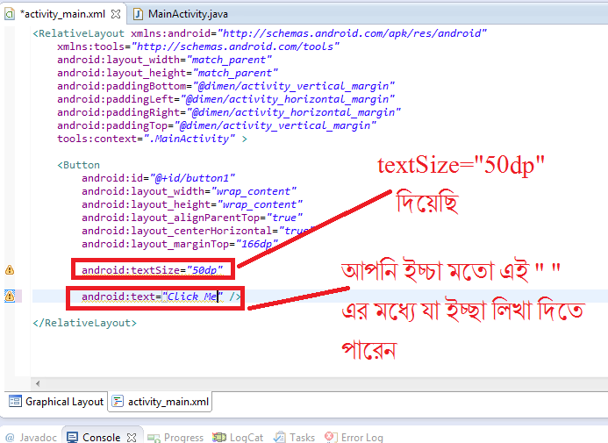Place cursor in android:textSize="50dp" line
The image size is (608, 443).
pos(153,270)
